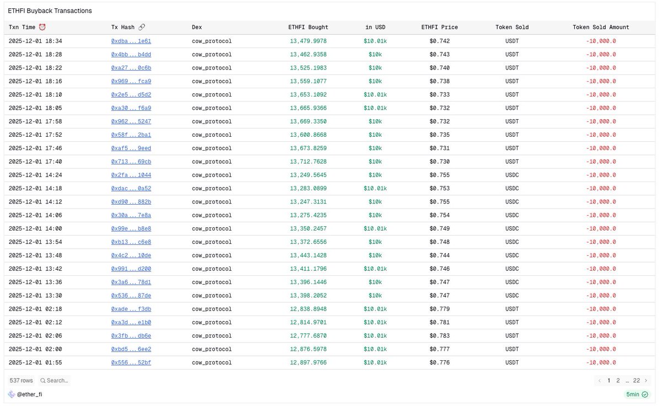
Task: Open transaction hash 0x2e5...d5d2
Action: [131, 94]
